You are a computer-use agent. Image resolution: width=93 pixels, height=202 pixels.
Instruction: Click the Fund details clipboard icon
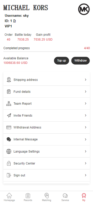(9, 91)
